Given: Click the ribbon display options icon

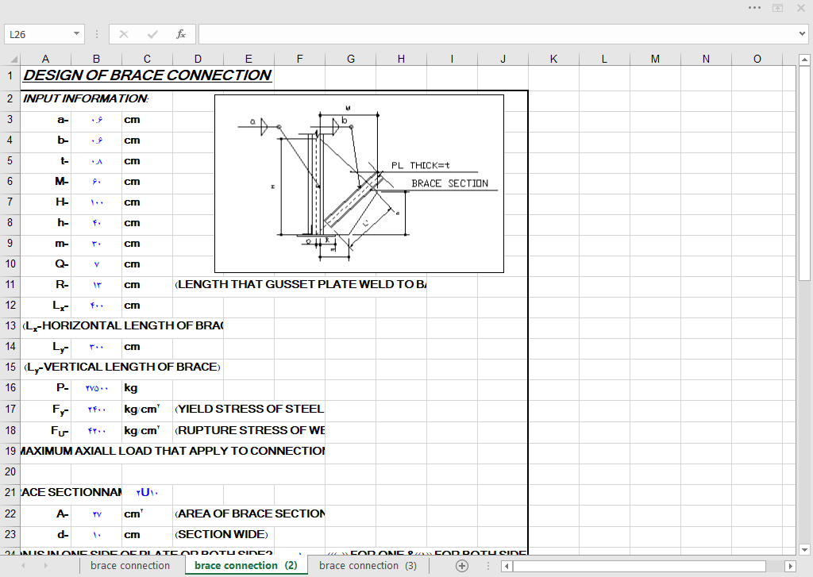Looking at the screenshot, I should [x=778, y=8].
